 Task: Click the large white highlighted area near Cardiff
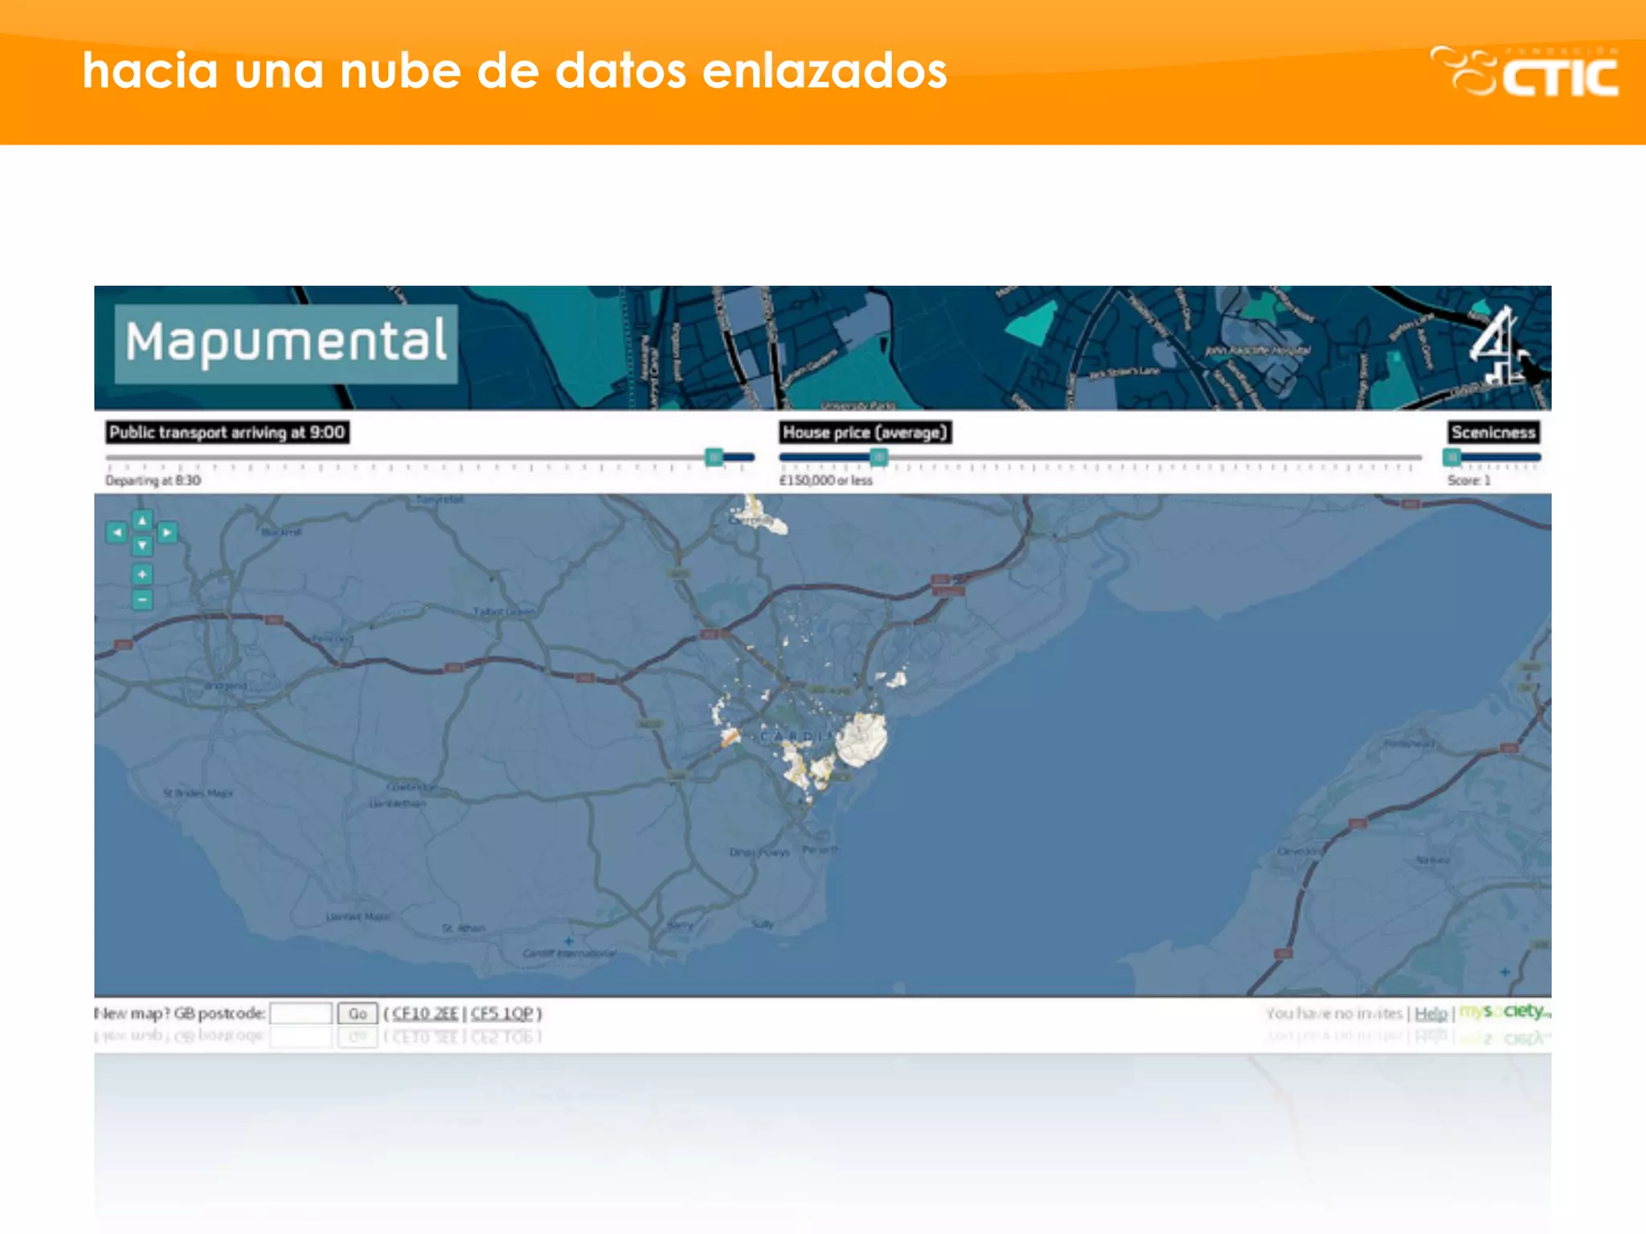[x=862, y=739]
